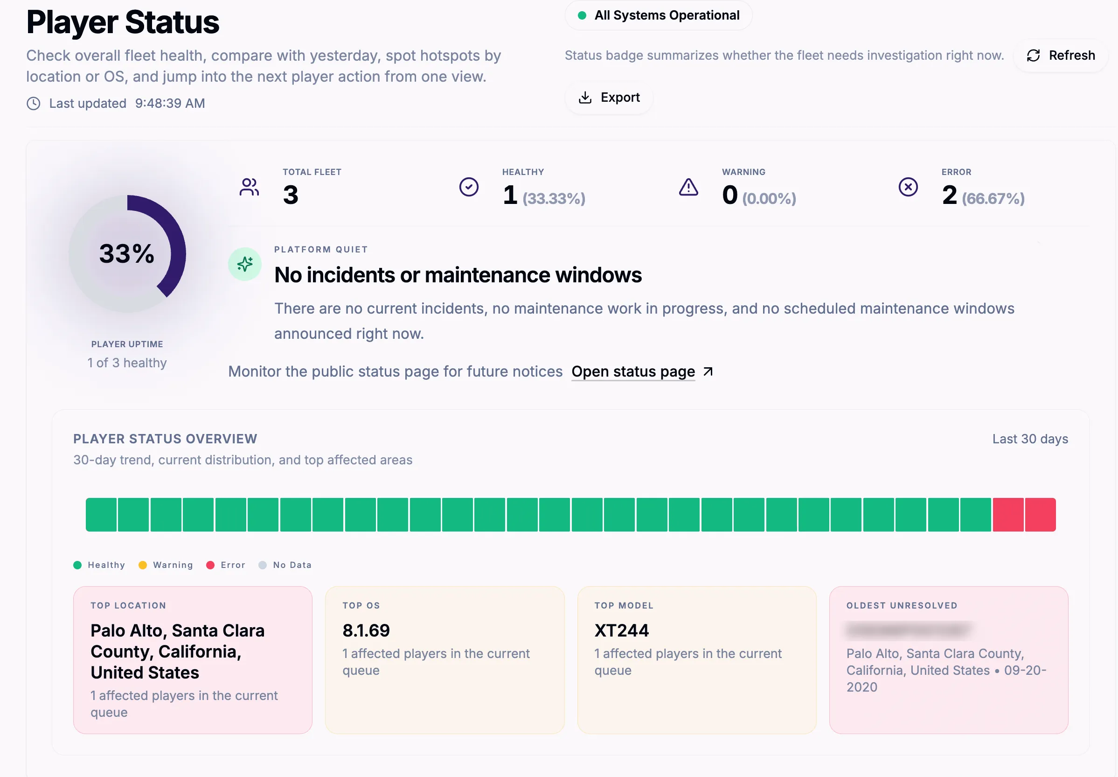Image resolution: width=1118 pixels, height=777 pixels.
Task: Click the Error X circle icon
Action: coord(908,187)
